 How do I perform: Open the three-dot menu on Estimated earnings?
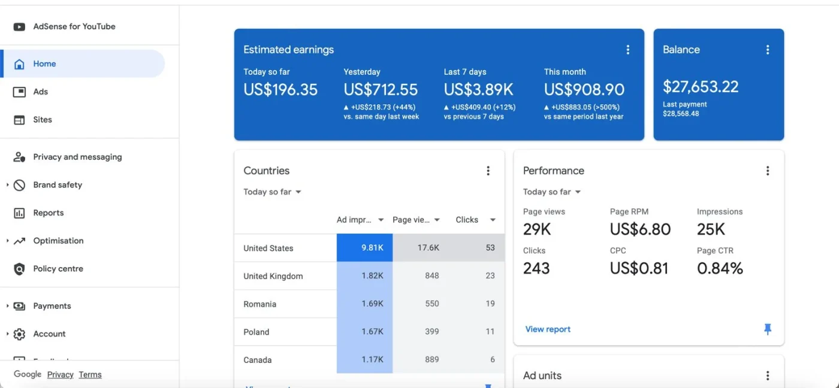pos(627,50)
